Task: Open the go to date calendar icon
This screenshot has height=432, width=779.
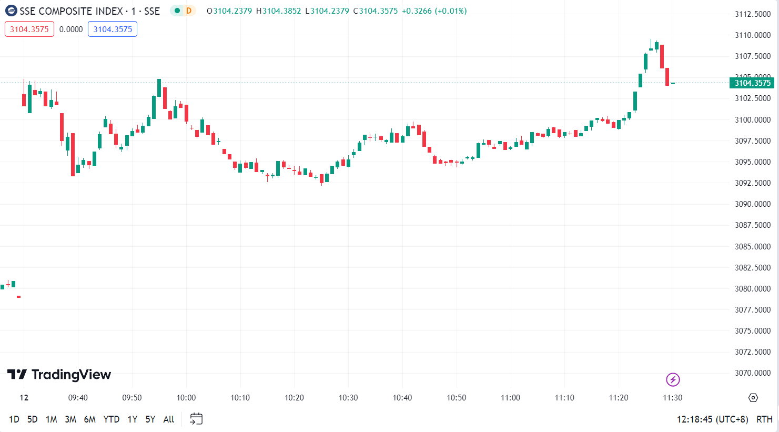Action: 196,419
